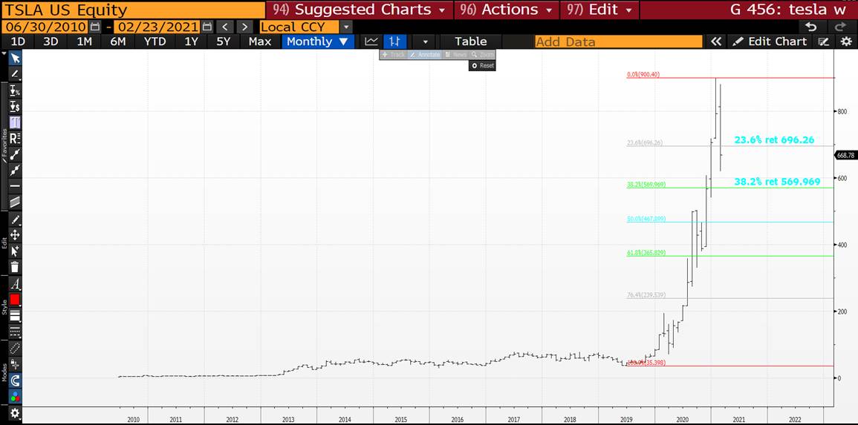This screenshot has height=425, width=858.
Task: Switch to bar chart type icon
Action: [x=395, y=42]
